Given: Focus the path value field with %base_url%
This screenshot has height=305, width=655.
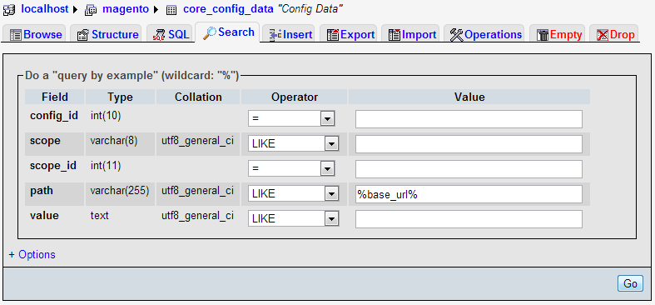Looking at the screenshot, I should [469, 194].
